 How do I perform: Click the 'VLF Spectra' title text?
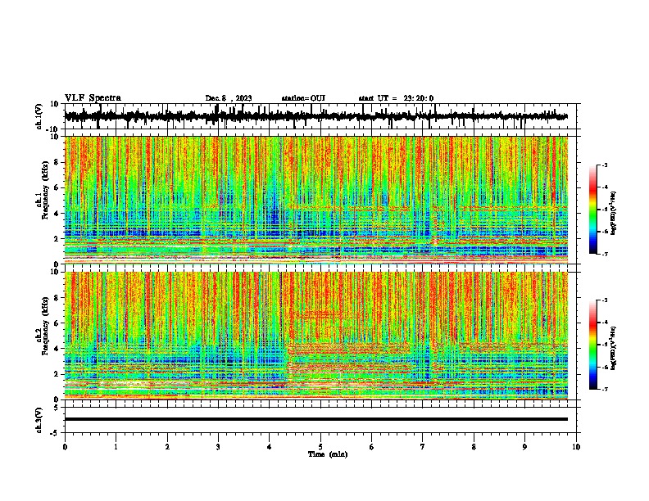[x=93, y=98]
